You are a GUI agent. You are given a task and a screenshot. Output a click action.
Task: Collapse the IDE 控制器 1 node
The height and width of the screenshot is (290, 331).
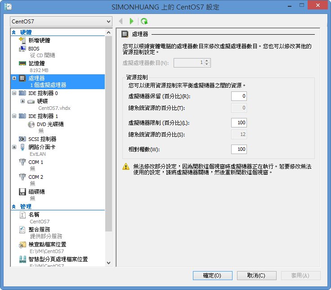14,116
